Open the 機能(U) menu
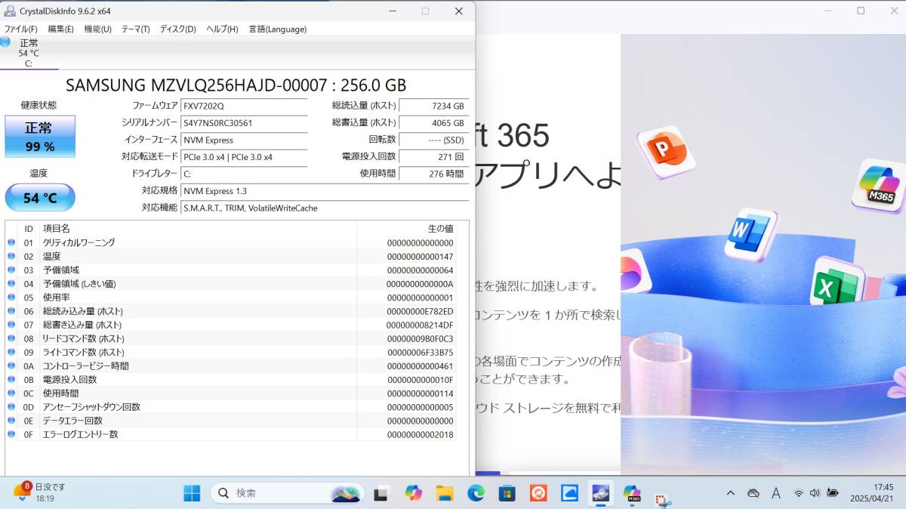Image resolution: width=906 pixels, height=509 pixels. [97, 29]
